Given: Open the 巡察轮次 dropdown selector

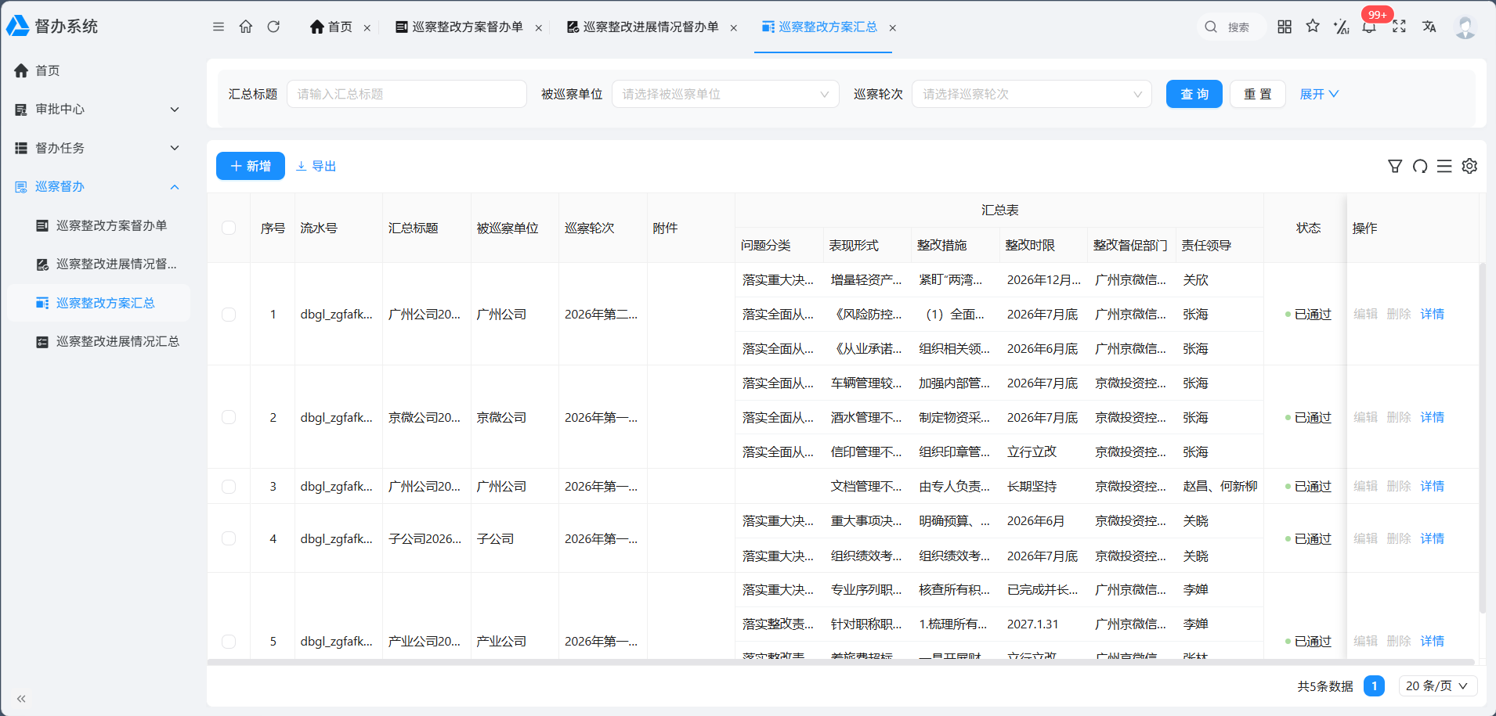Looking at the screenshot, I should click(1032, 94).
